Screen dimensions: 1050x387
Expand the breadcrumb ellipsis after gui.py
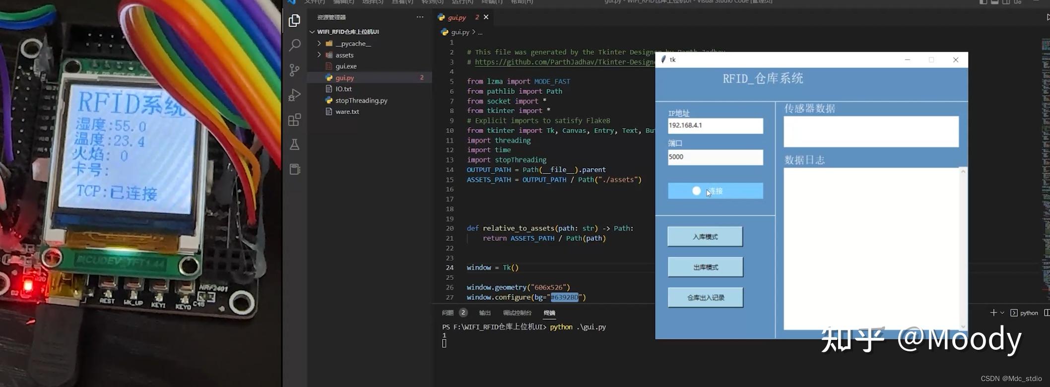(480, 32)
